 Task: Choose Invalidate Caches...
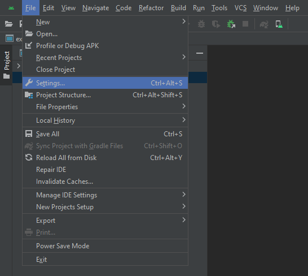[x=105, y=182]
